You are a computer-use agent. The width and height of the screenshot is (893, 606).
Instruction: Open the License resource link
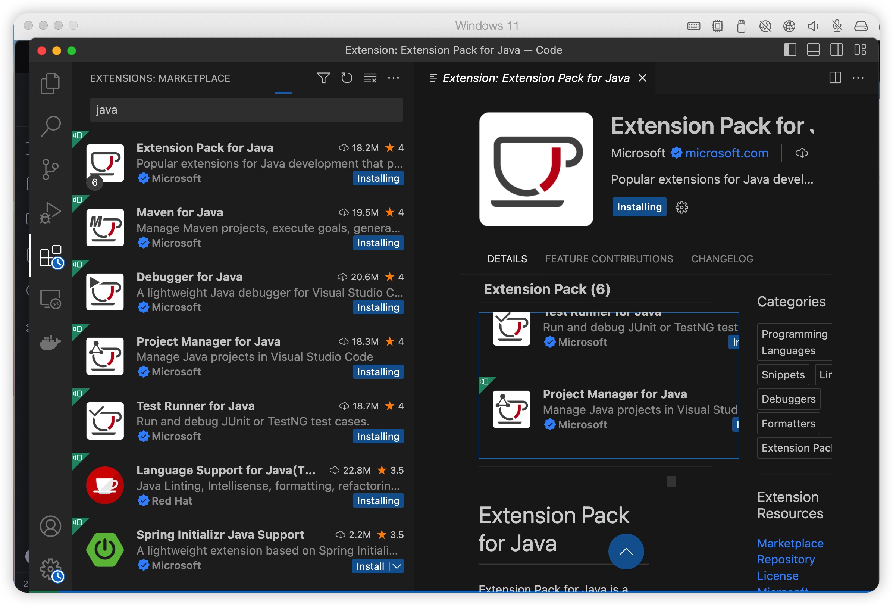pos(778,576)
